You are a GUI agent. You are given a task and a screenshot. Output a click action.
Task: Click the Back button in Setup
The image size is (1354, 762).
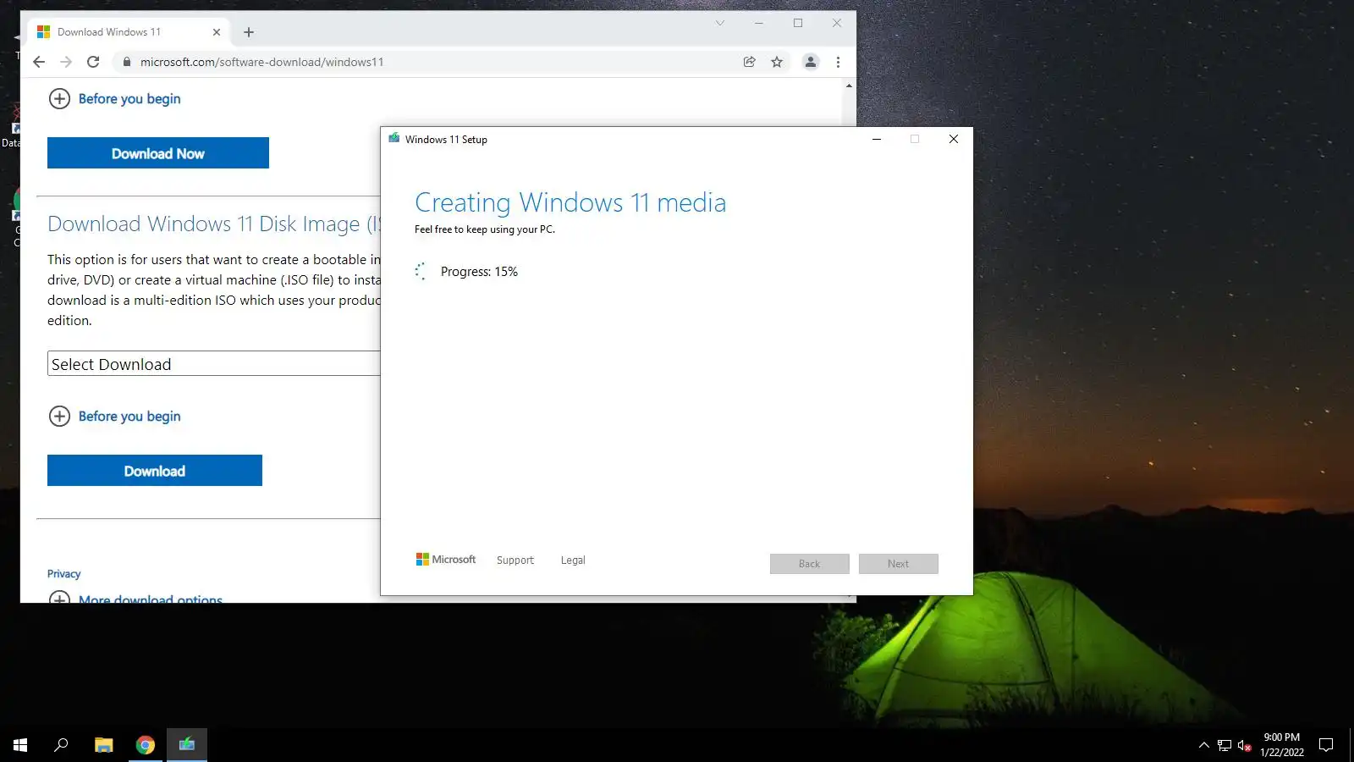810,564
